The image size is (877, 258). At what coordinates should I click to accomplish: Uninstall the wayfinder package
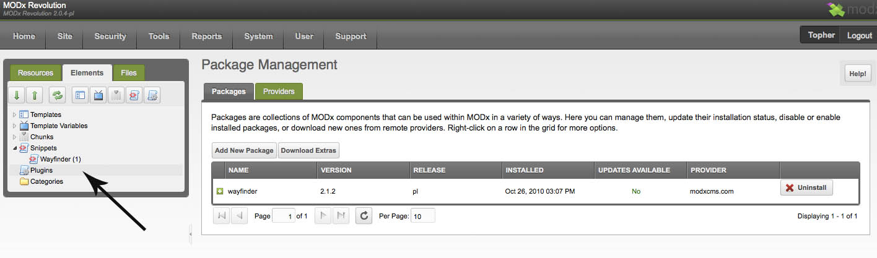coord(806,187)
